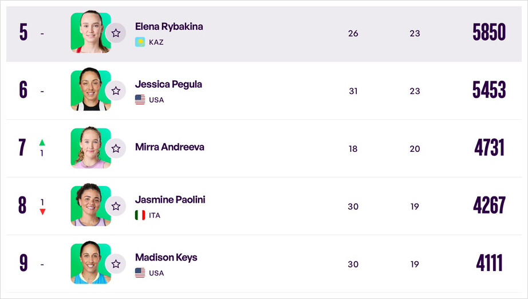Open the Jessica Pegula name link
The image size is (528, 299).
pyautogui.click(x=168, y=84)
